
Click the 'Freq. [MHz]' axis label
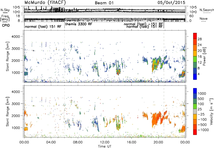5,18
